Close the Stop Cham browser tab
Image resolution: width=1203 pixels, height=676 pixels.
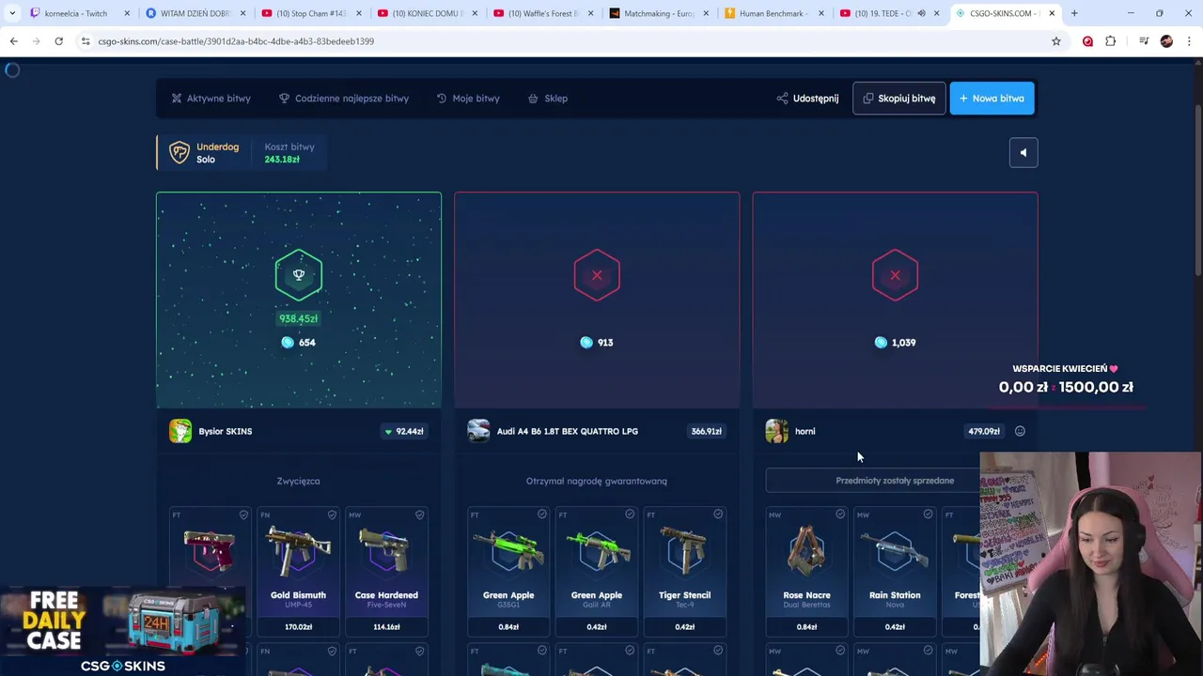click(x=358, y=13)
